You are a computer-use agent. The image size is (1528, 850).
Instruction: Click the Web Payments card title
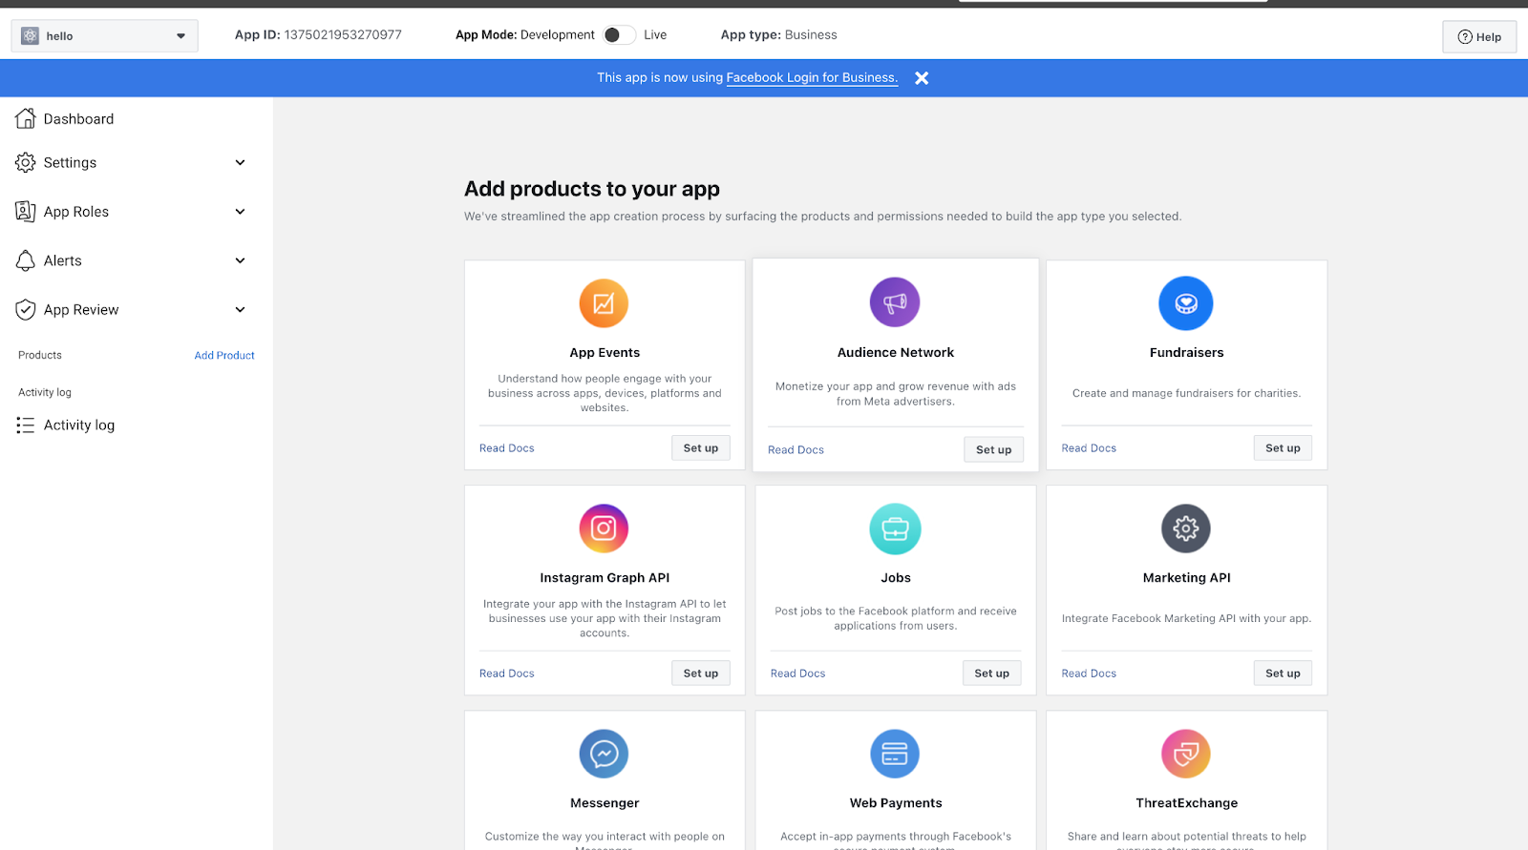pyautogui.click(x=896, y=803)
